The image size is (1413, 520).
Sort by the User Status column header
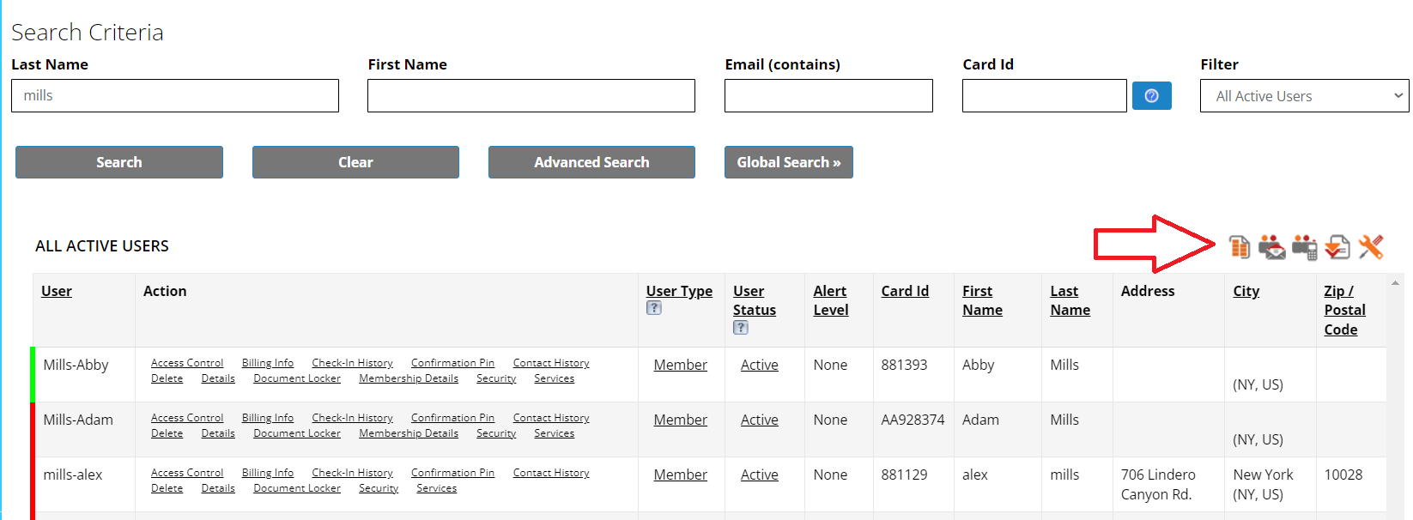(x=755, y=300)
